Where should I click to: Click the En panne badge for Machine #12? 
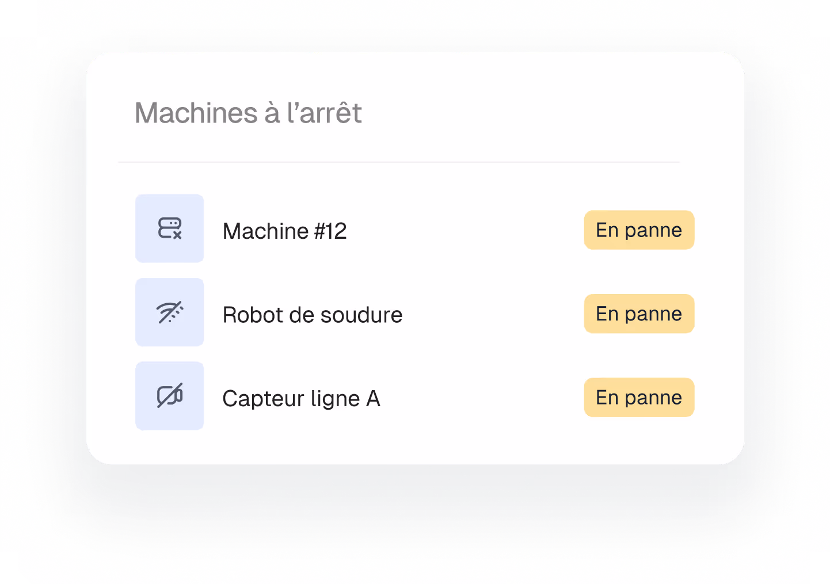pos(639,230)
